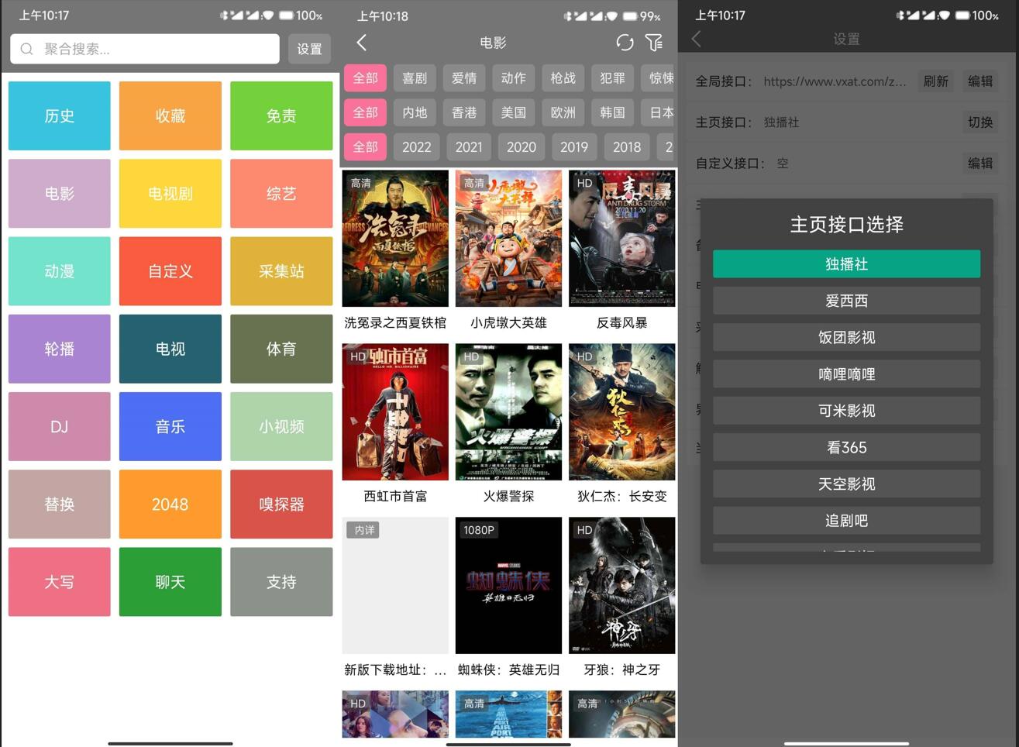
Task: Click 刷新 next to 全局接口
Action: click(935, 81)
